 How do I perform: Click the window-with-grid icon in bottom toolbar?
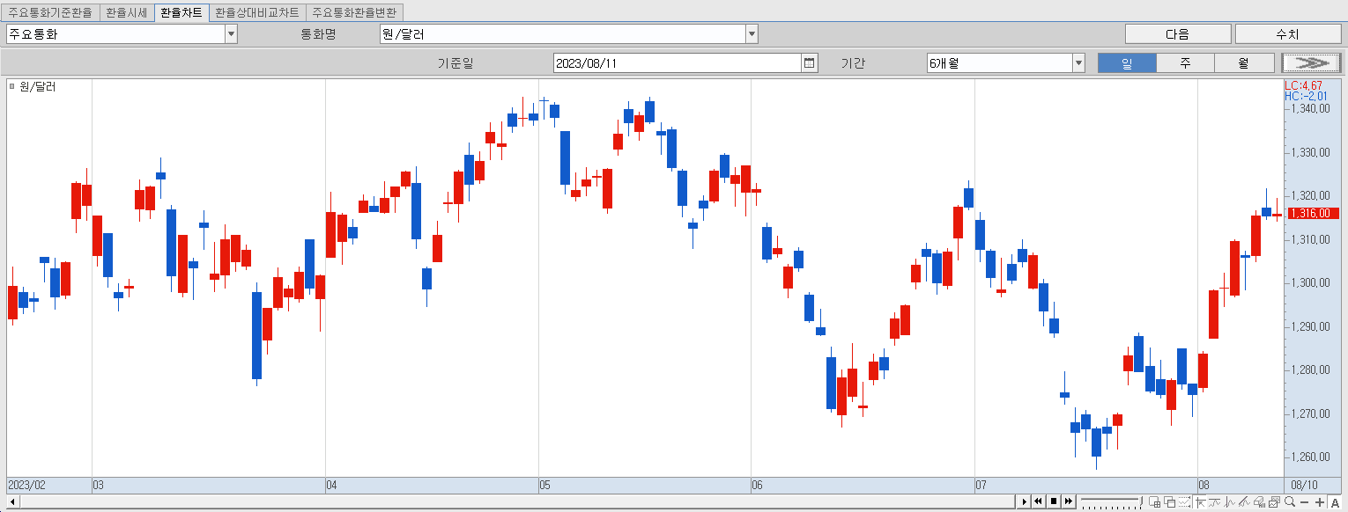tap(1154, 502)
